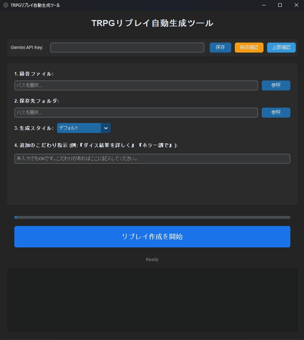Open the 生成スタイル dropdown chevron

106,128
